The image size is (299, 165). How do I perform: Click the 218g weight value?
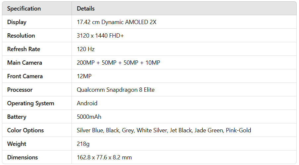pos(83,144)
